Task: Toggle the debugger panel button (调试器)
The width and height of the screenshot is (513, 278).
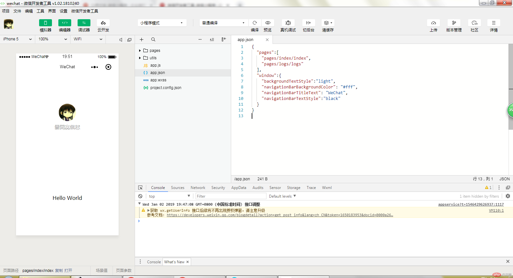Action: [84, 23]
